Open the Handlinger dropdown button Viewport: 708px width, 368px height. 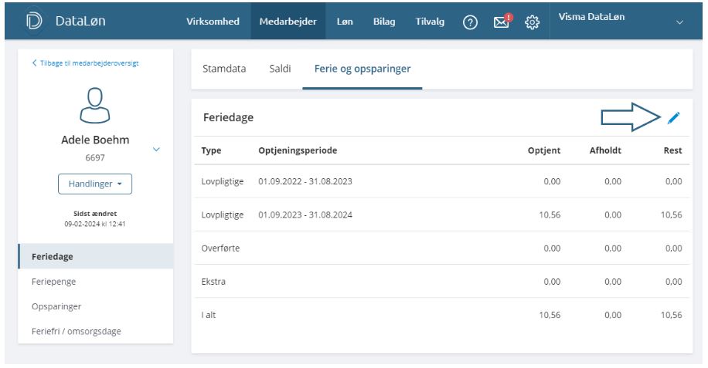pos(95,184)
